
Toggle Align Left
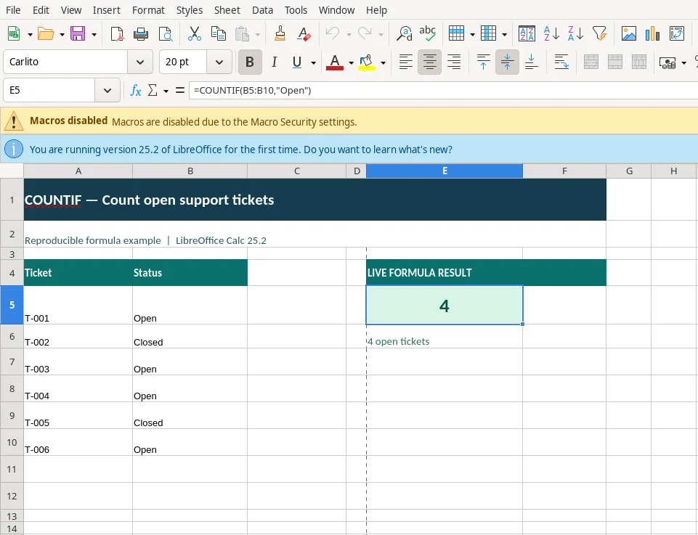tap(405, 62)
